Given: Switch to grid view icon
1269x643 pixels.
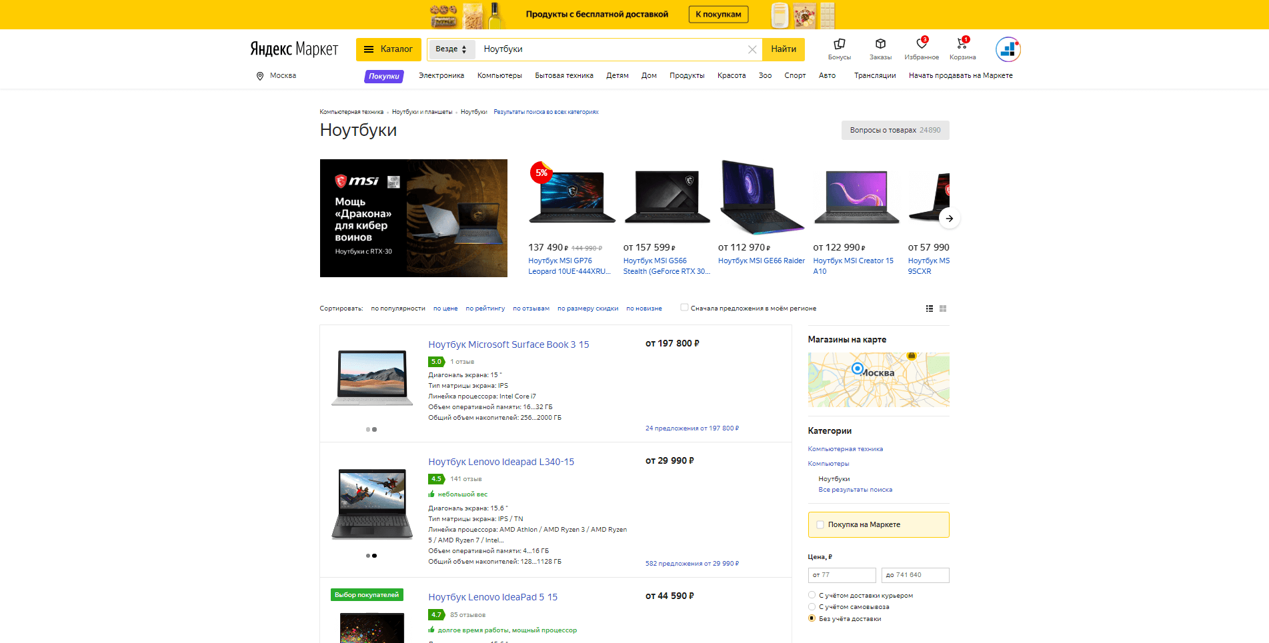Looking at the screenshot, I should point(943,309).
